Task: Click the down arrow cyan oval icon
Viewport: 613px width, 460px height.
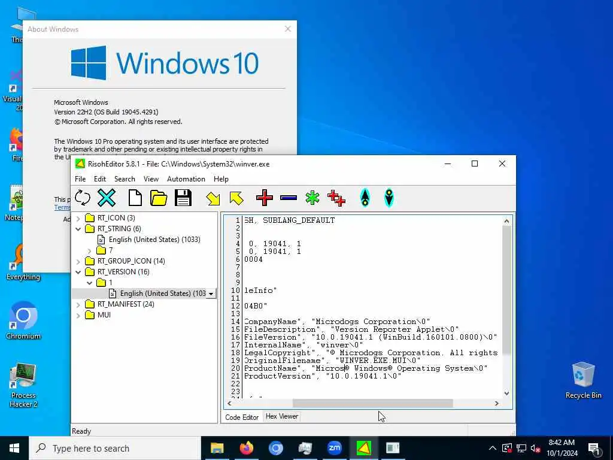Action: click(x=389, y=198)
